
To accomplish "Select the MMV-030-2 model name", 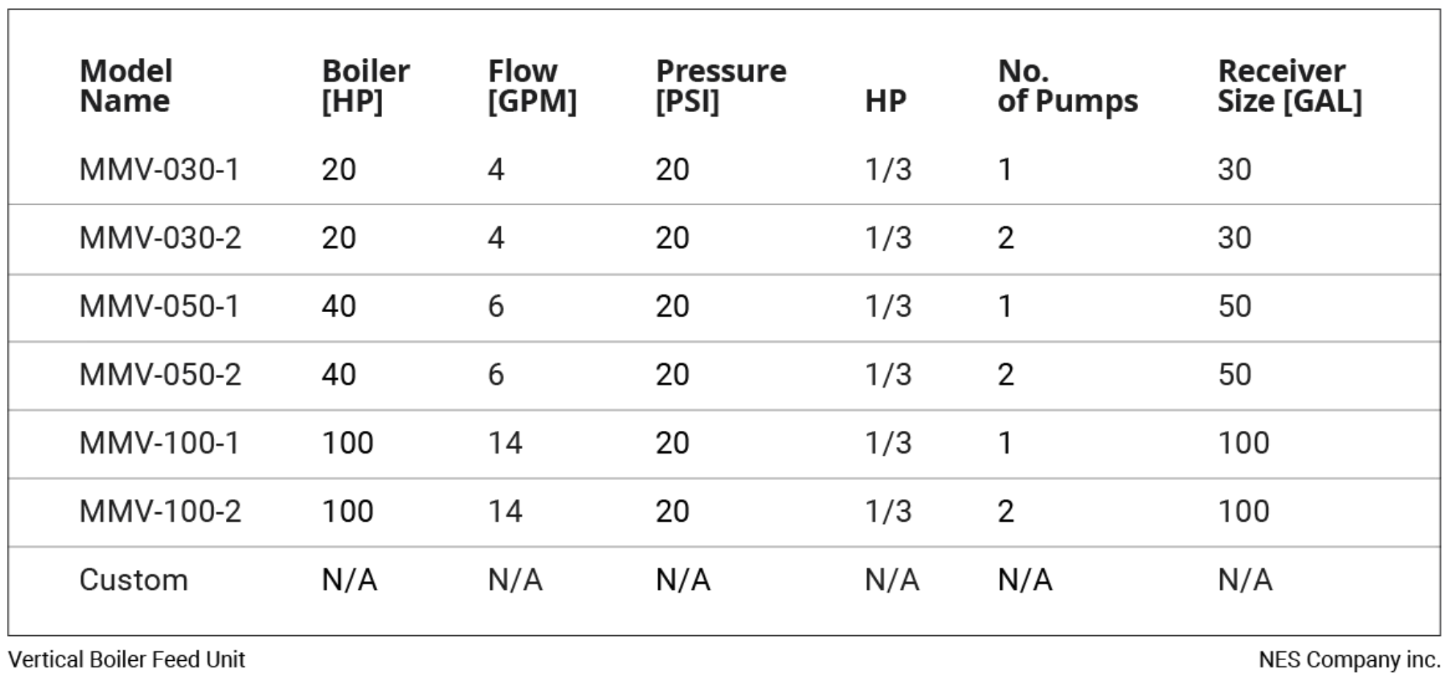I will coord(160,238).
